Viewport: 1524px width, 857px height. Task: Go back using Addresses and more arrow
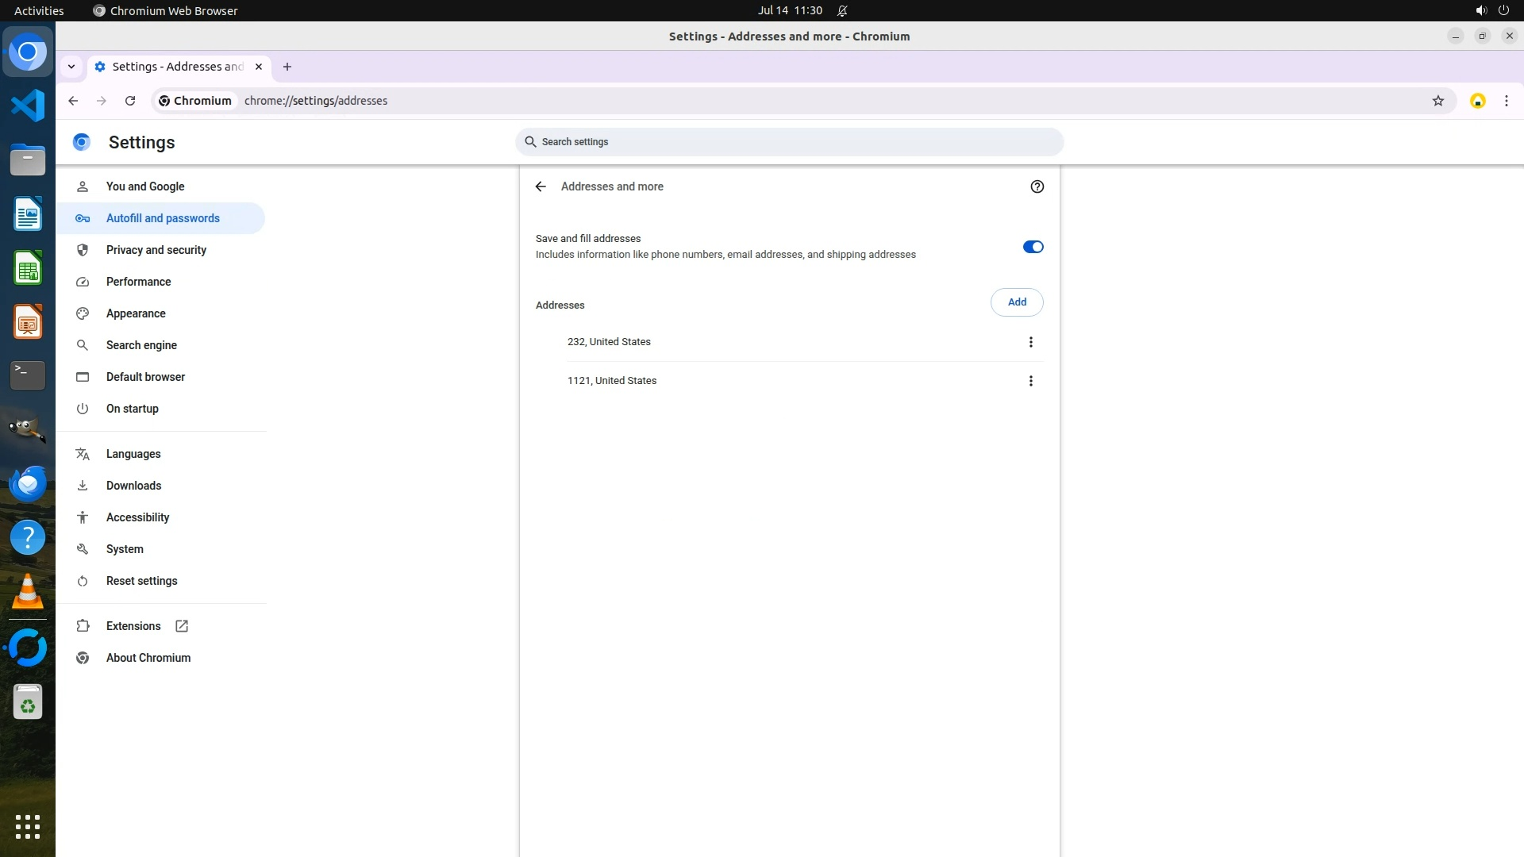coord(541,186)
